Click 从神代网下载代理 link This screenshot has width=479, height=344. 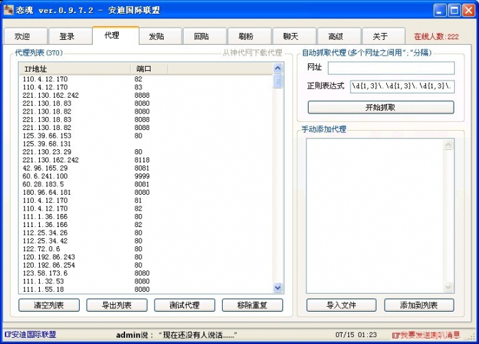(x=252, y=52)
